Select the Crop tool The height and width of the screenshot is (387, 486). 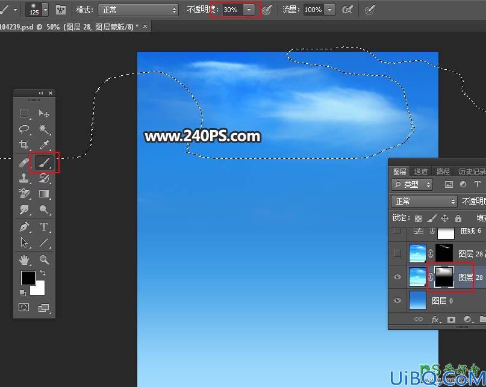24,144
